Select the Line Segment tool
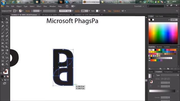The height and width of the screenshot is (101, 180). pyautogui.click(x=3, y=29)
